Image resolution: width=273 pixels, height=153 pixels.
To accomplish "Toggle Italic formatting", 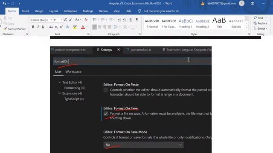I will [38, 27].
